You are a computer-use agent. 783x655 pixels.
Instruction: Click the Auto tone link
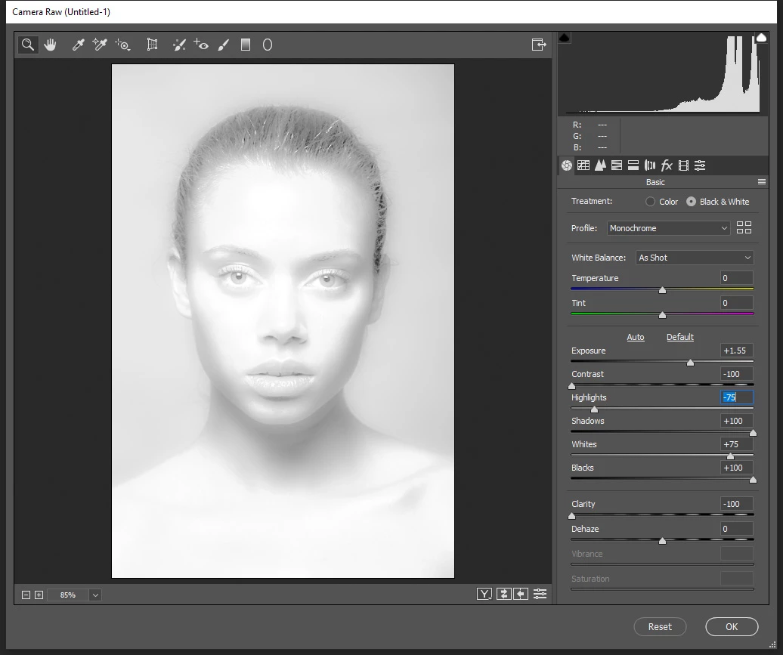[x=635, y=337]
